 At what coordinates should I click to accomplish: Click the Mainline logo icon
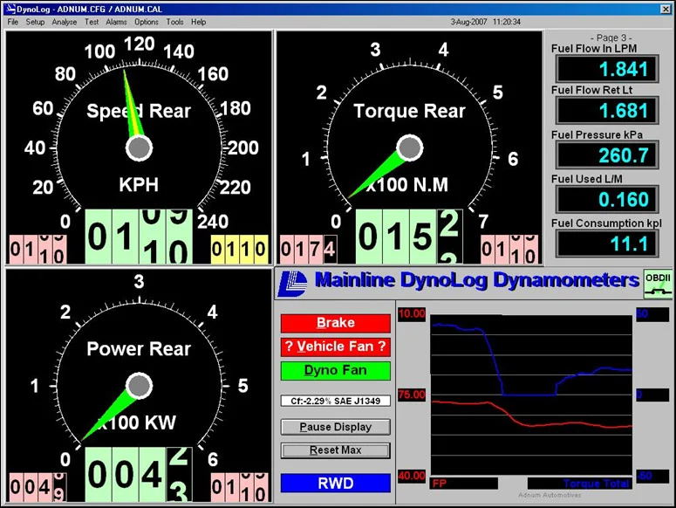click(292, 284)
